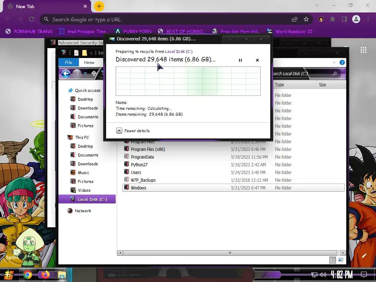The height and width of the screenshot is (282, 376).
Task: Click the scroll left arrow in file list
Action: pos(120,253)
